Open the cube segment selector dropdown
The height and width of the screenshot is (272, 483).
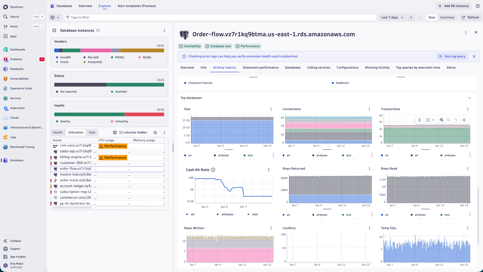point(55,17)
